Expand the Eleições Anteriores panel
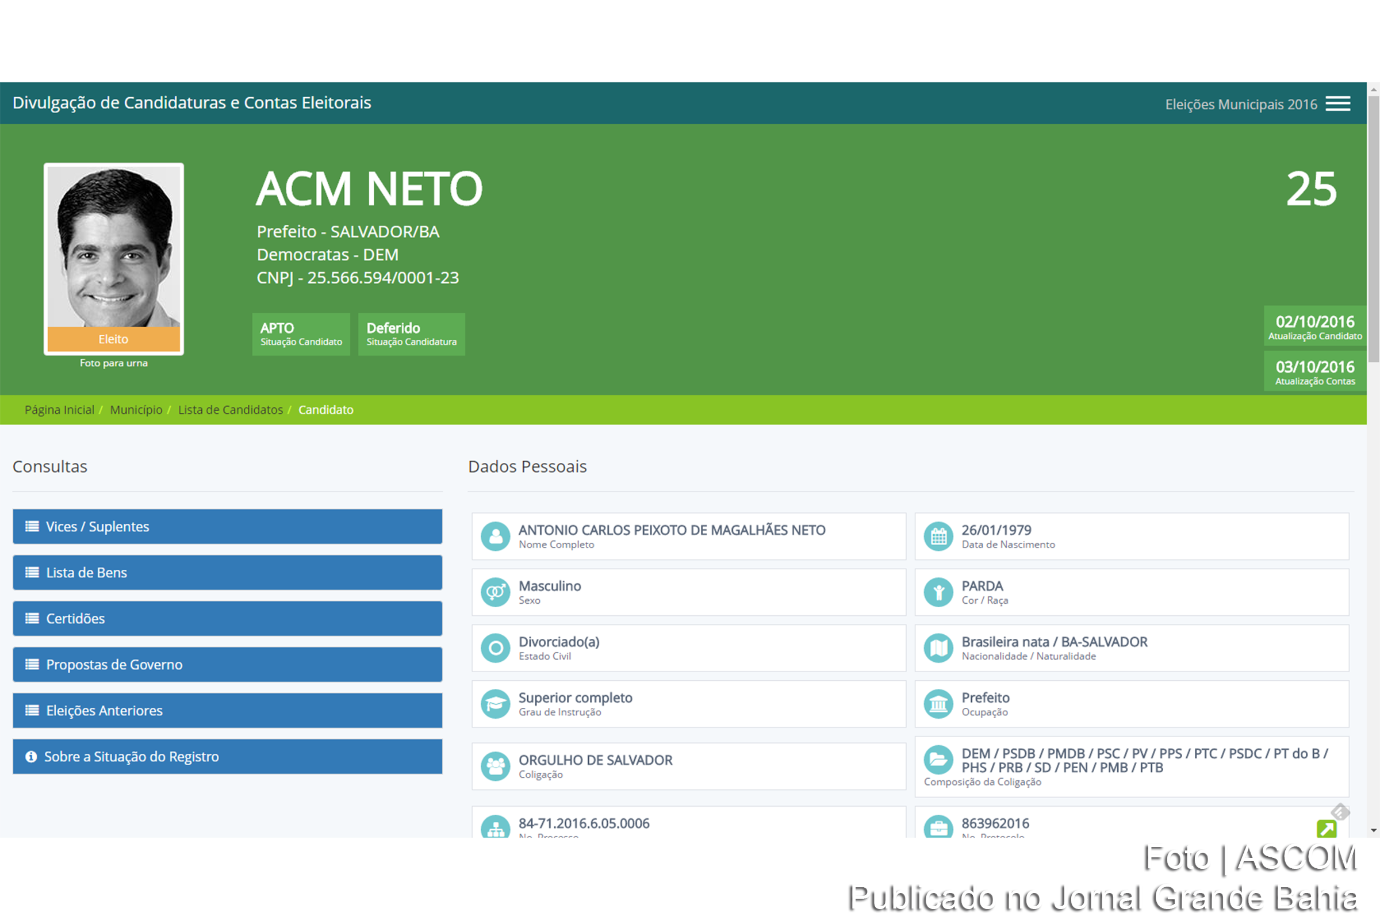The width and height of the screenshot is (1380, 920). coord(227,711)
